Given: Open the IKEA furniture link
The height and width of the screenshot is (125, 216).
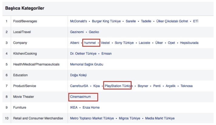Looking at the screenshot, I should (x=74, y=107).
